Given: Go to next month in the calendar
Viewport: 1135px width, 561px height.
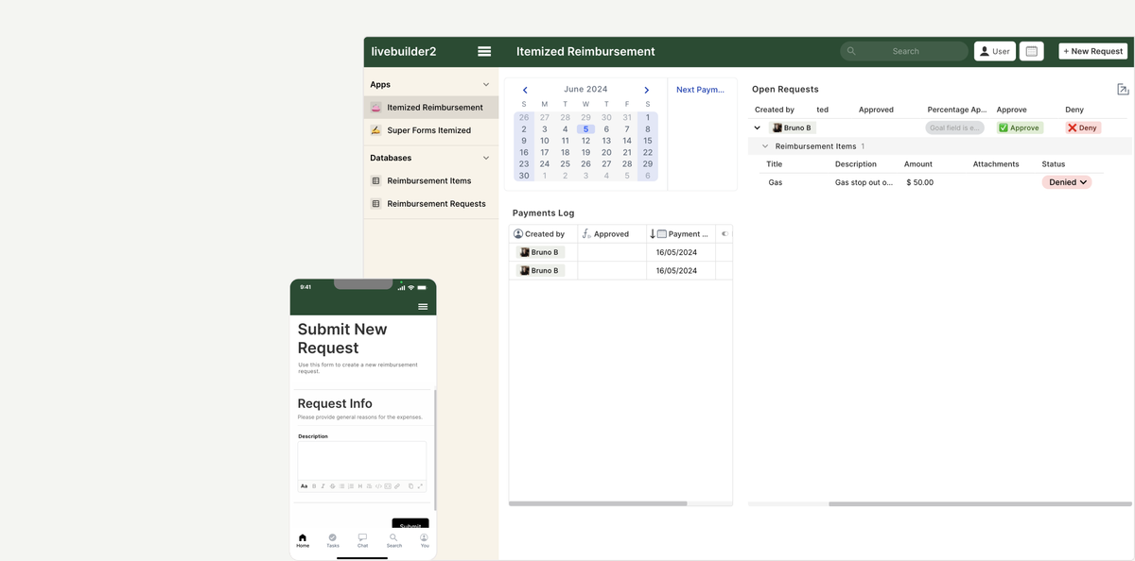Looking at the screenshot, I should [x=647, y=88].
